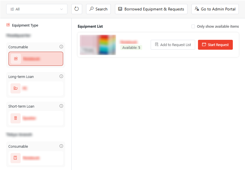Screen dimensions: 245x170
Task: Click the Search button
Action: click(x=98, y=9)
